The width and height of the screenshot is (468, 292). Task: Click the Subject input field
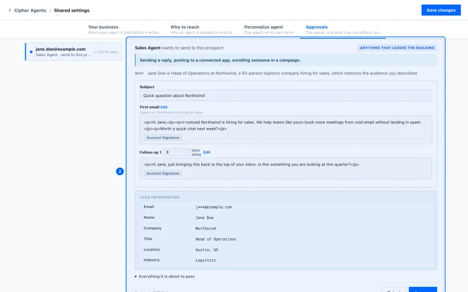click(285, 96)
